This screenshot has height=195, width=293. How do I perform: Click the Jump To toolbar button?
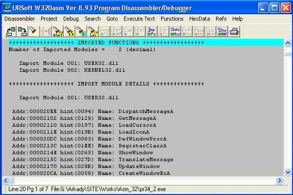[x=105, y=31]
